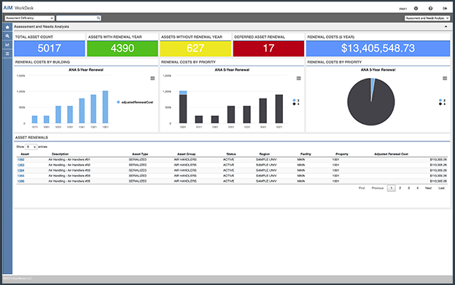Click the First pagination button

(x=362, y=188)
